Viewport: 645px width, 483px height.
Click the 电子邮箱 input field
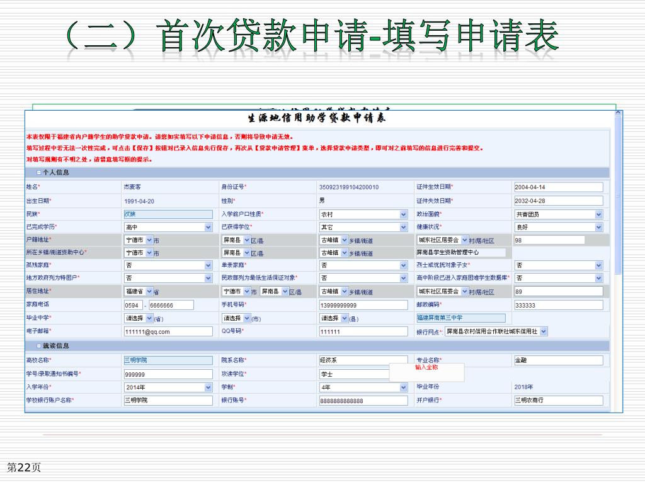click(168, 331)
